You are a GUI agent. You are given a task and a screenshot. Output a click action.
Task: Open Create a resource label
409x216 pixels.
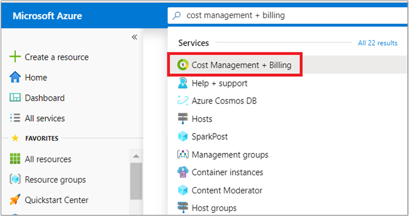coord(57,57)
